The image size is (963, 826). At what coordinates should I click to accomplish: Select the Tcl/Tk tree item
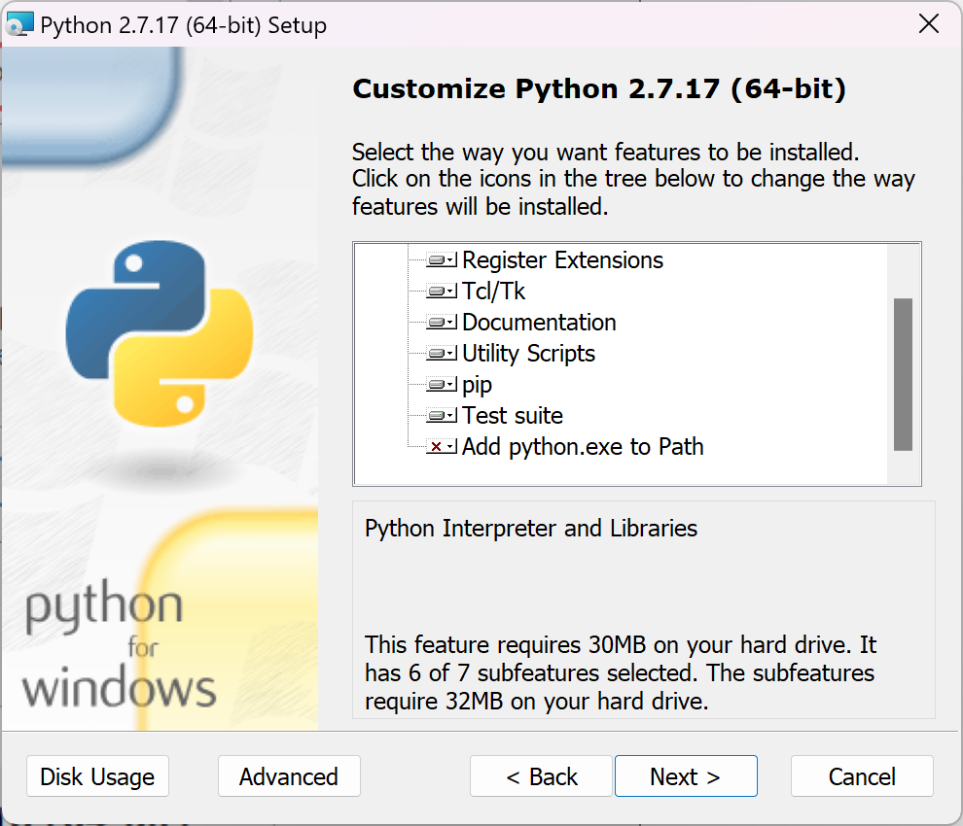[493, 292]
